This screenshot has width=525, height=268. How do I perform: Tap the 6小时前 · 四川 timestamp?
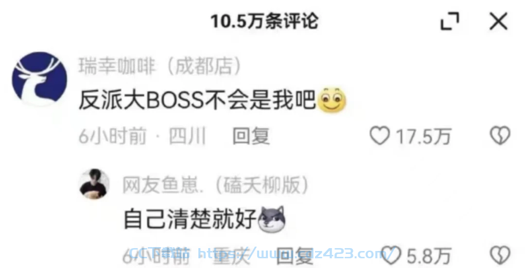click(142, 136)
